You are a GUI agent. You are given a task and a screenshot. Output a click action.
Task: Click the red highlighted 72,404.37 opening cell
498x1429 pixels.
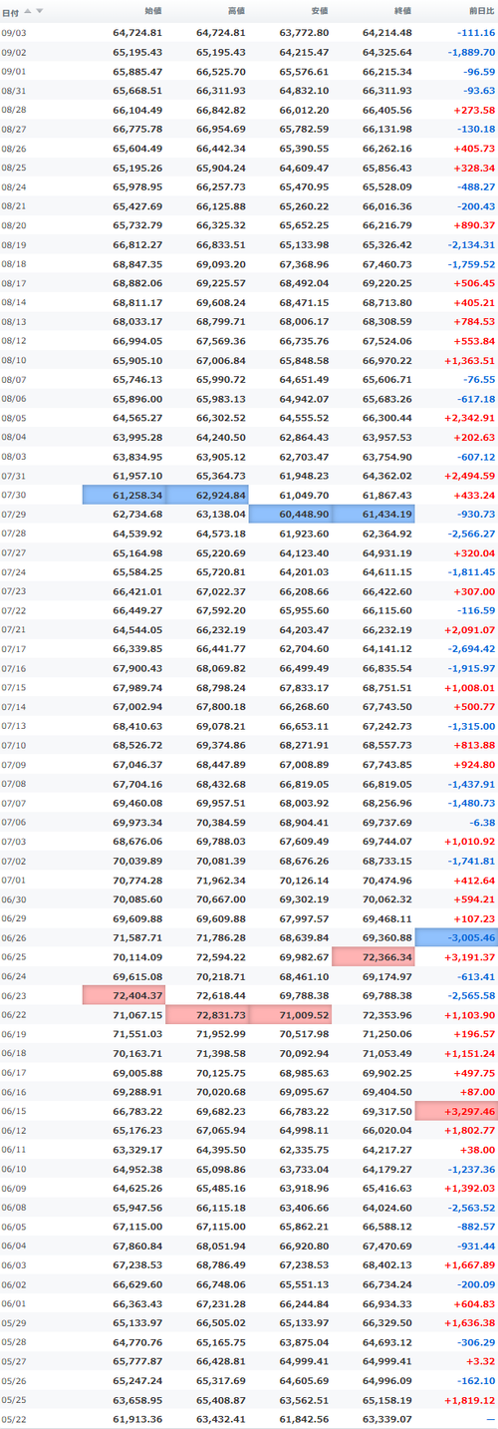[x=124, y=995]
